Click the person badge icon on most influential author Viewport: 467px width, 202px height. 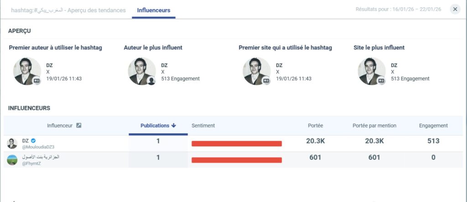[151, 81]
